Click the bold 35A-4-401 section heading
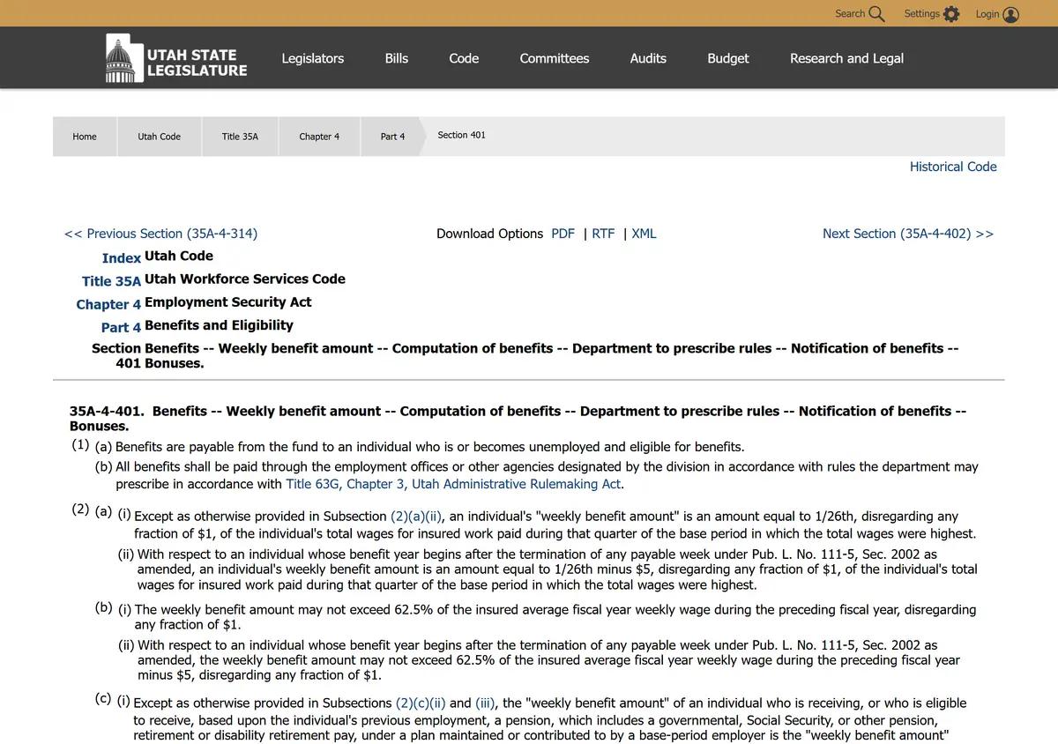 pos(518,419)
